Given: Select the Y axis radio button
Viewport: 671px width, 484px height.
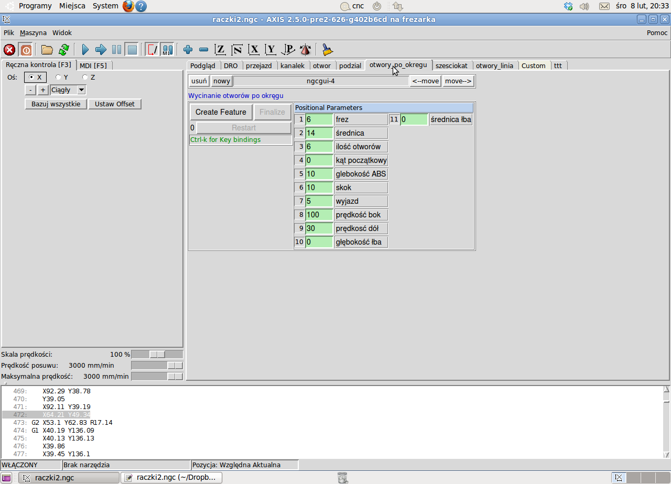Looking at the screenshot, I should (62, 77).
